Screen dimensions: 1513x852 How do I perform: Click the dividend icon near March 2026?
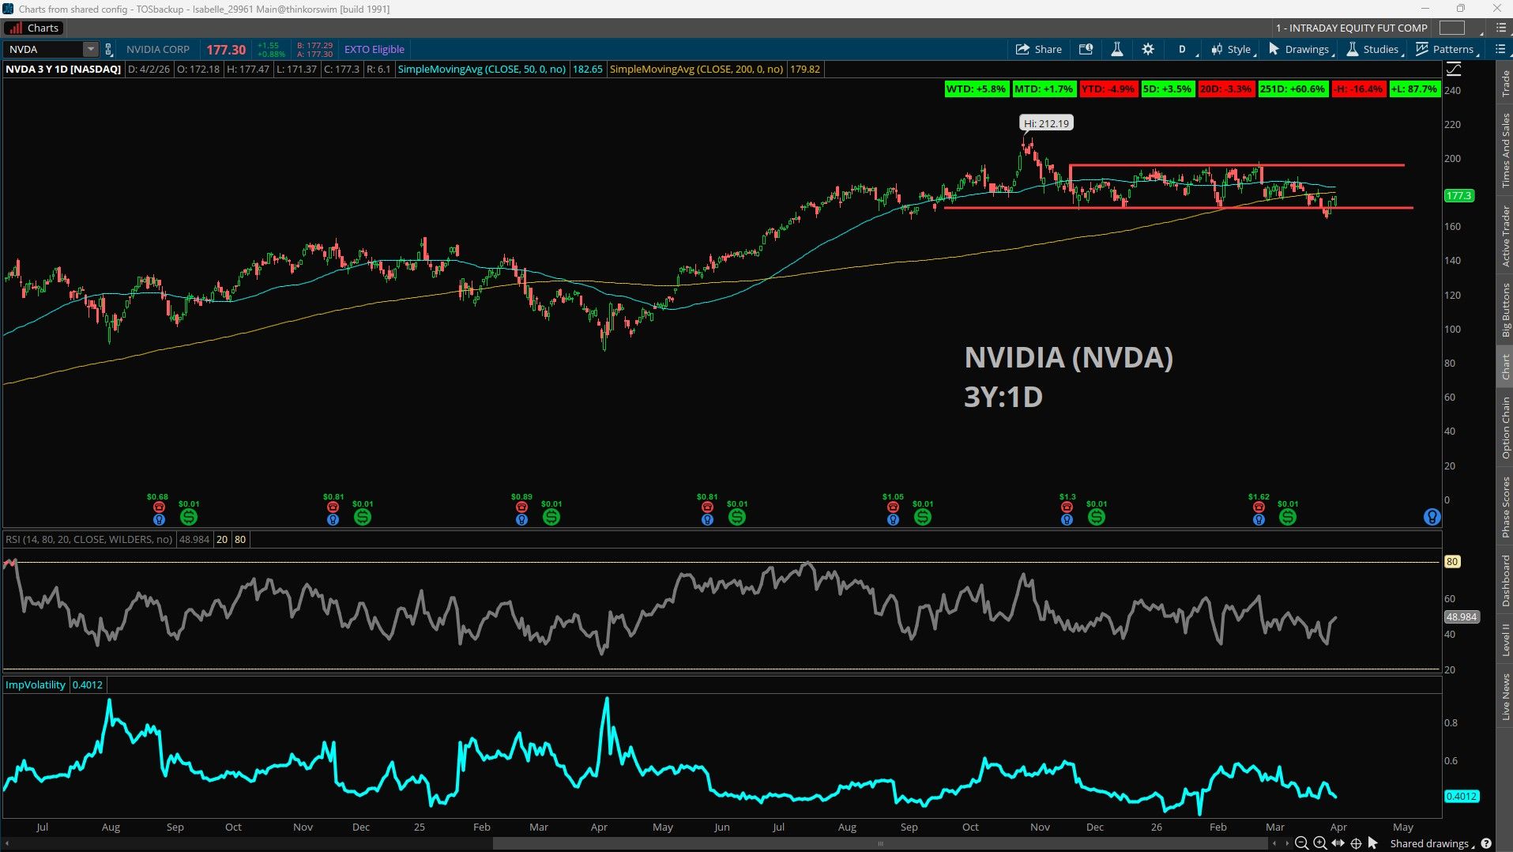pos(1288,517)
